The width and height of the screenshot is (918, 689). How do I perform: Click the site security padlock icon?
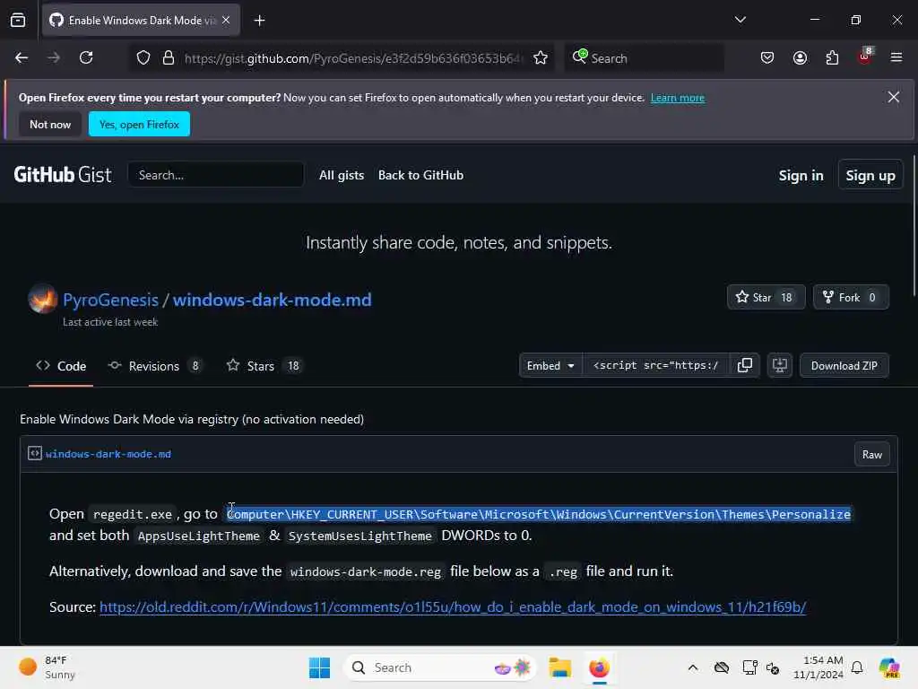point(169,58)
